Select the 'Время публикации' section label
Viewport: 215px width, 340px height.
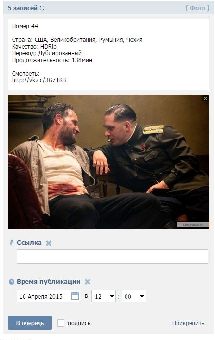pyautogui.click(x=49, y=282)
